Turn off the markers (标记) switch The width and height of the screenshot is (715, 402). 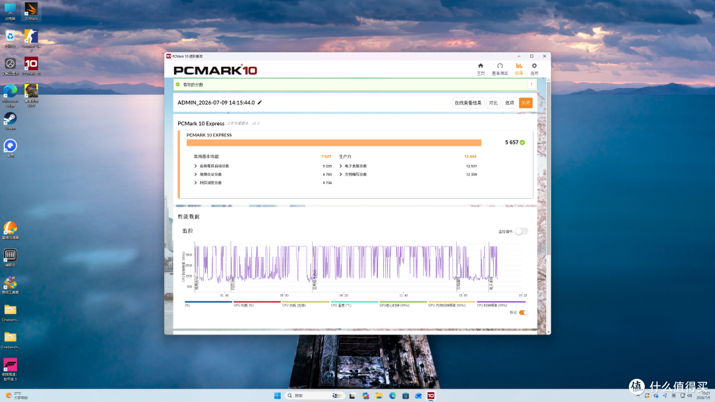pyautogui.click(x=523, y=313)
